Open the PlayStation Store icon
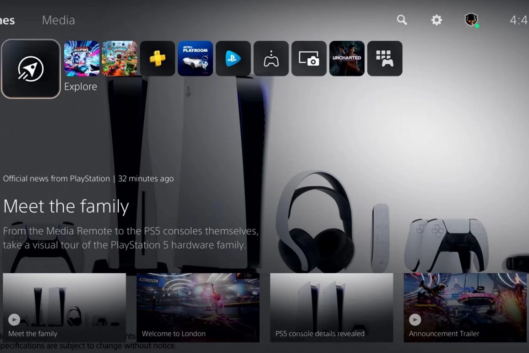Screen dimensions: 529x353 (233, 58)
